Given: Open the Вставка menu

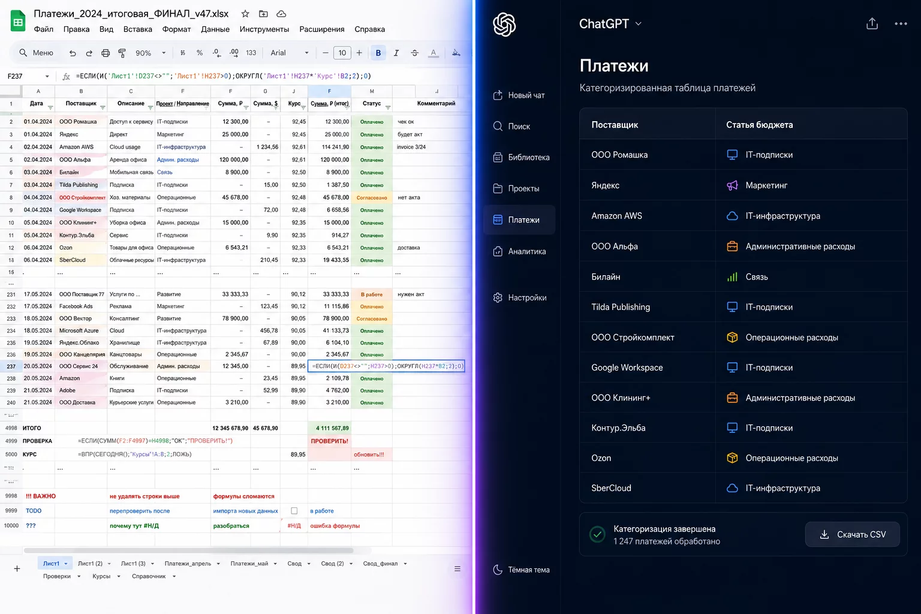Looking at the screenshot, I should click(138, 29).
